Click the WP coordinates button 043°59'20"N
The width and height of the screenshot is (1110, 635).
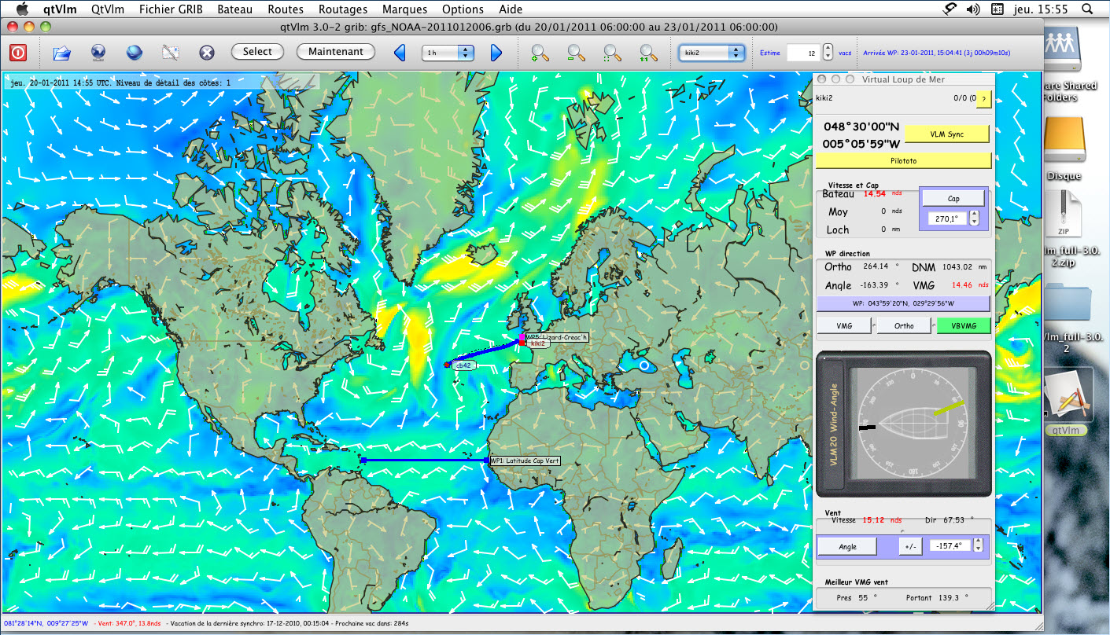(903, 303)
